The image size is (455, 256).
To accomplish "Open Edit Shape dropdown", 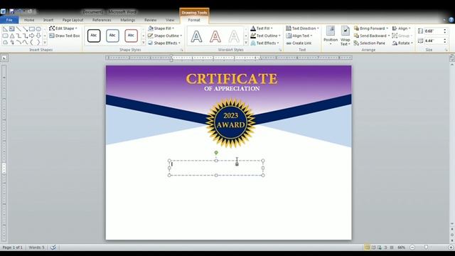I will click(63, 28).
